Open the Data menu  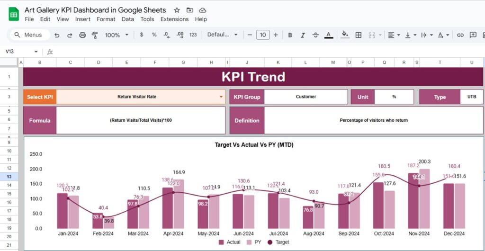128,19
